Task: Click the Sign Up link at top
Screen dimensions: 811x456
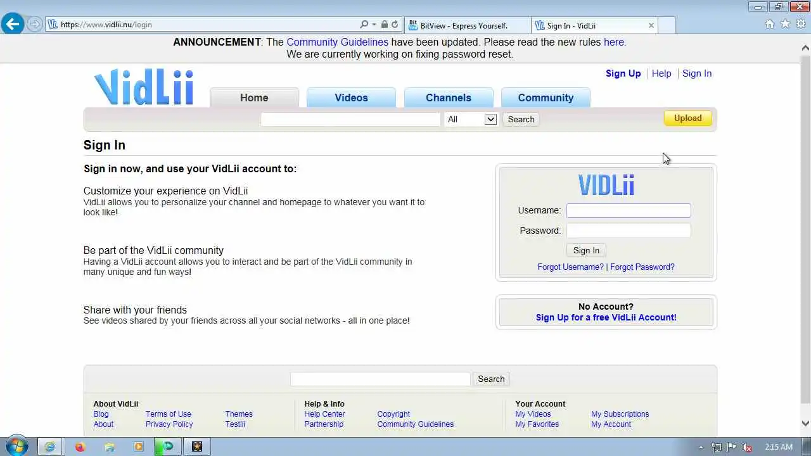Action: [x=623, y=73]
